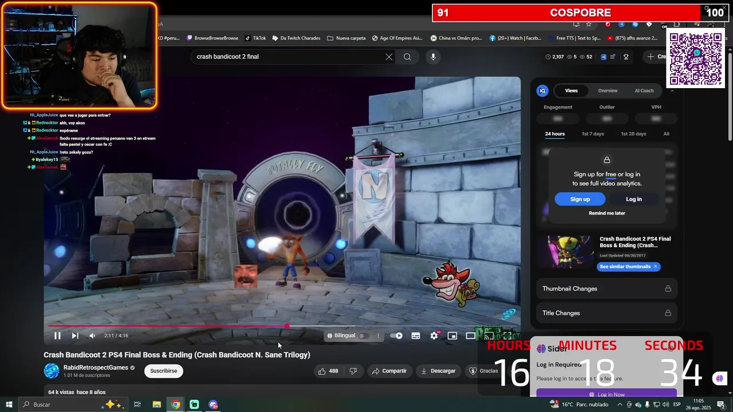Image resolution: width=733 pixels, height=412 pixels.
Task: Toggle YouTube autoplay switch
Action: [396, 336]
